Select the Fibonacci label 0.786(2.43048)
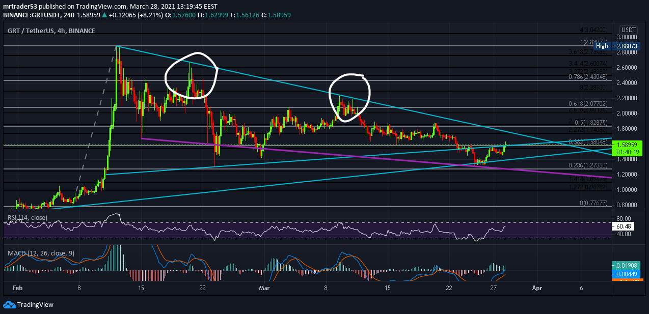This screenshot has width=649, height=314. tap(588, 77)
